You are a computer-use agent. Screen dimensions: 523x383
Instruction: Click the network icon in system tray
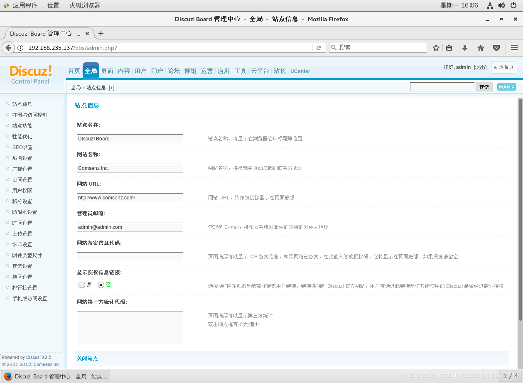coord(490,5)
